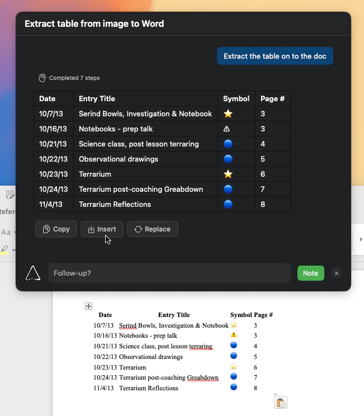Click the table move handle in Word

(88, 306)
